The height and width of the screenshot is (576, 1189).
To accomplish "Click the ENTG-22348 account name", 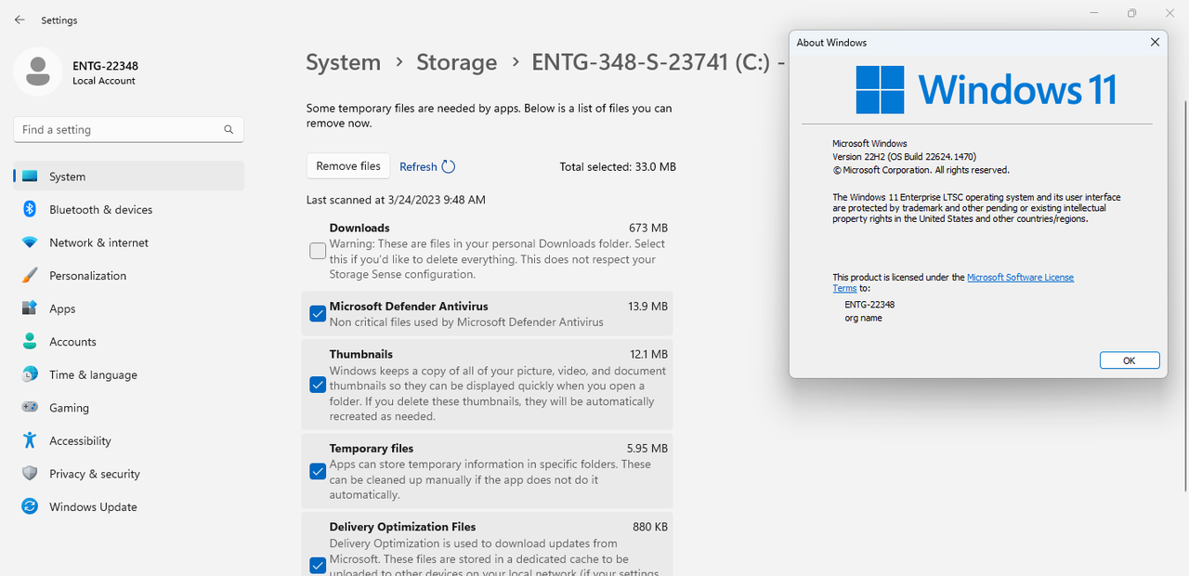I will pyautogui.click(x=106, y=66).
